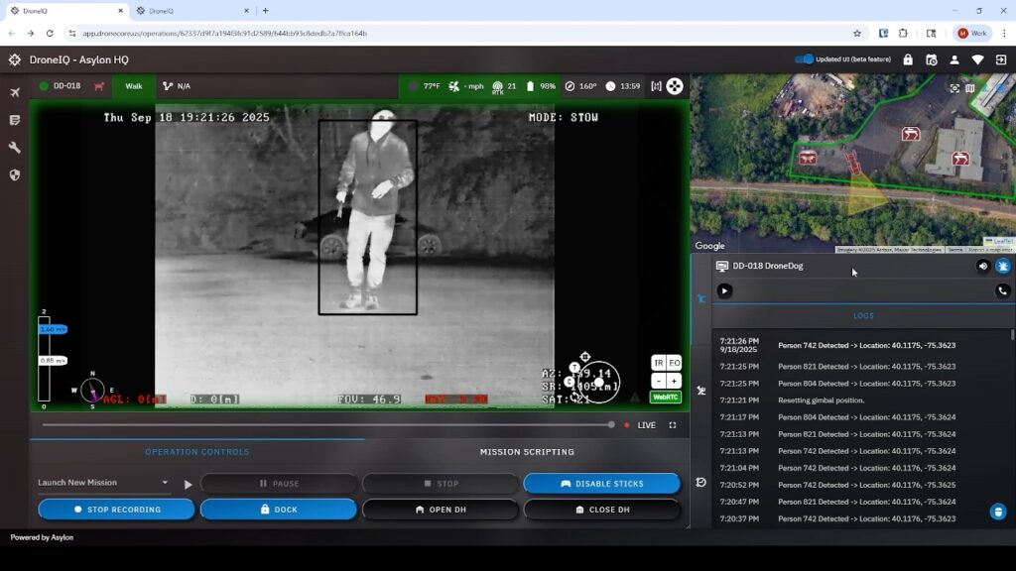Click the map recenter target icon
Image resolution: width=1016 pixels, height=571 pixels.
(x=954, y=88)
